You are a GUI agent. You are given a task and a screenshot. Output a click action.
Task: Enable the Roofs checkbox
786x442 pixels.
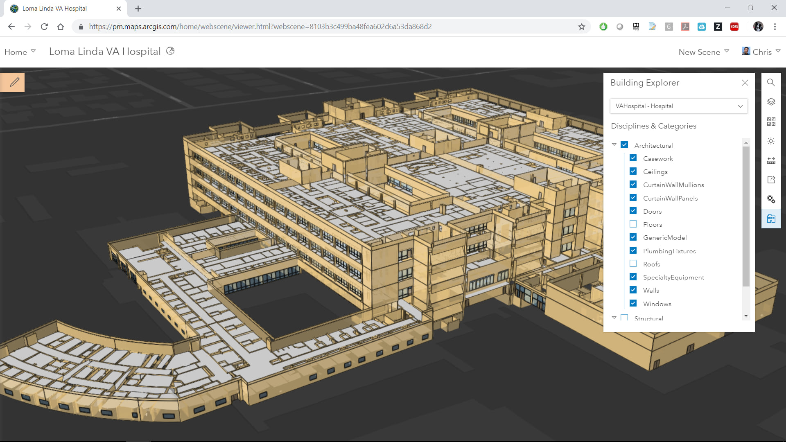633,264
